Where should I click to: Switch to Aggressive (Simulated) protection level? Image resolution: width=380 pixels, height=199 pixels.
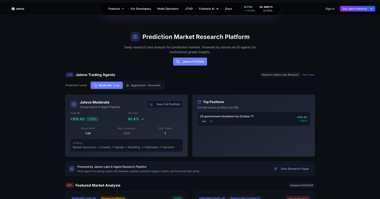click(x=143, y=85)
